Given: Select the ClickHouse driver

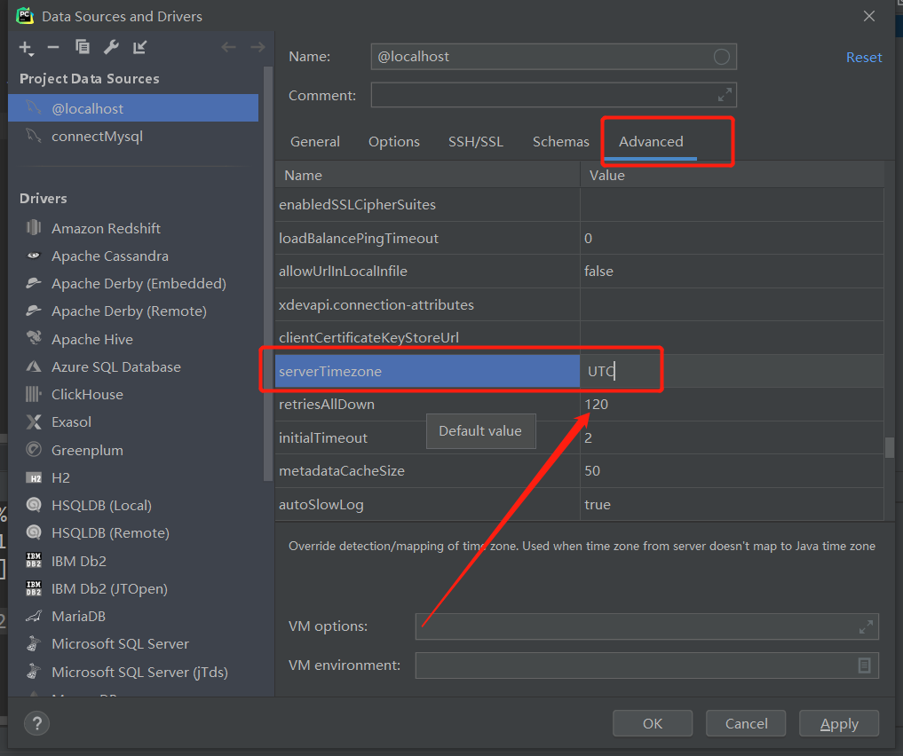Looking at the screenshot, I should (x=88, y=395).
